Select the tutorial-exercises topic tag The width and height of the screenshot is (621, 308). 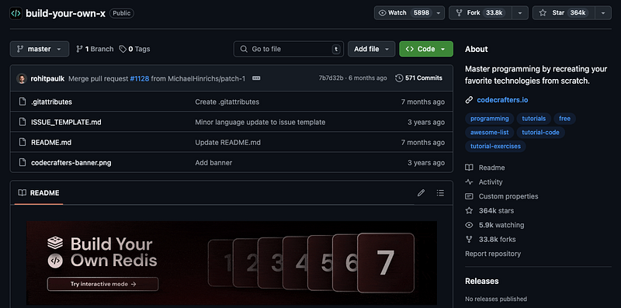point(495,146)
